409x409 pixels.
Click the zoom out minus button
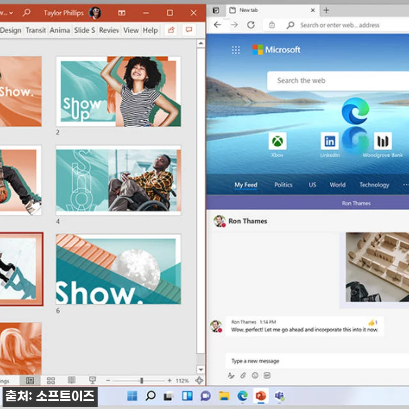click(x=108, y=380)
